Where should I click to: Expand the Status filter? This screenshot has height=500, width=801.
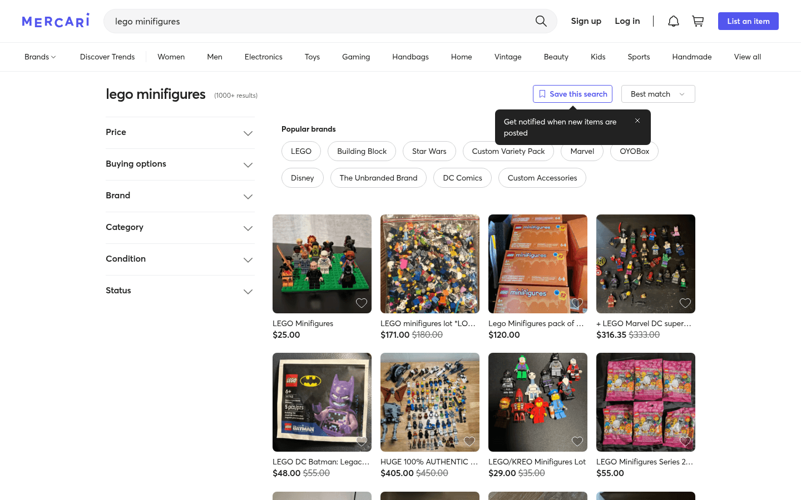coord(180,291)
